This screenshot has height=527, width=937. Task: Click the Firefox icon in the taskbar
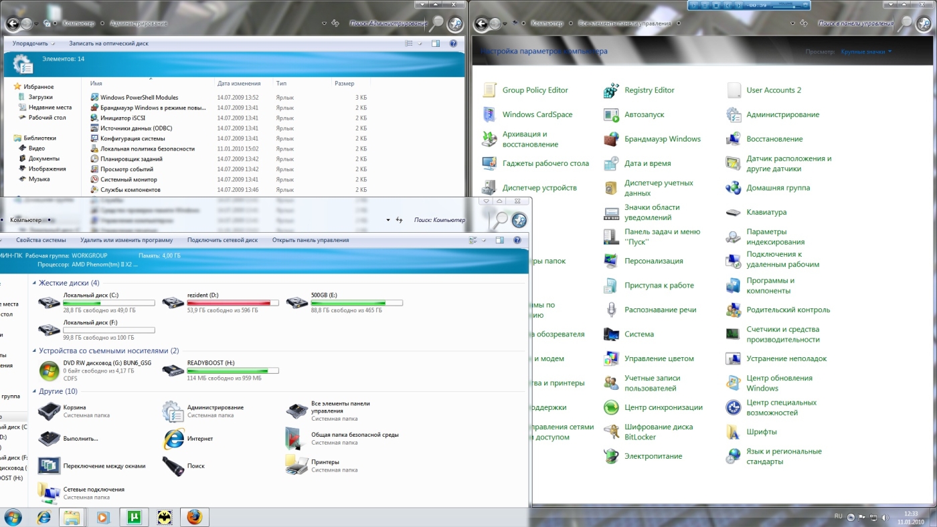(194, 517)
